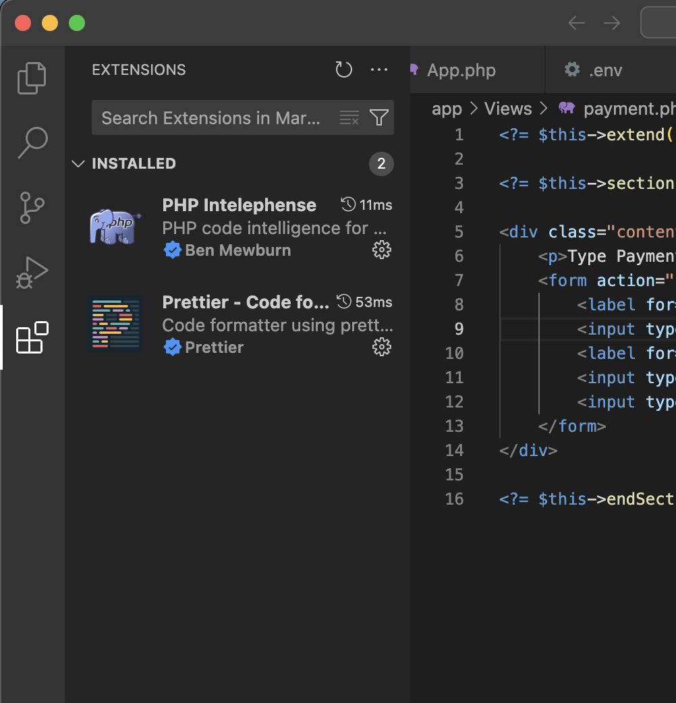Screen dimensions: 676x703
Task: Open the extensions filter options
Action: coord(379,118)
